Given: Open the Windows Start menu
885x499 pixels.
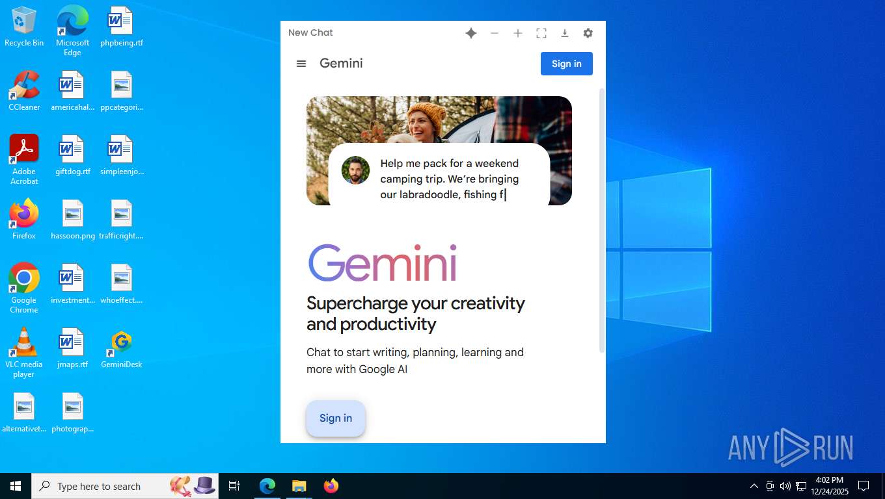Looking at the screenshot, I should tap(16, 486).
